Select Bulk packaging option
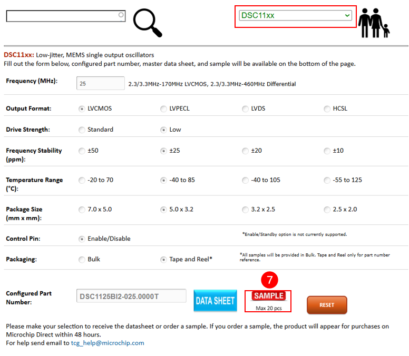 click(x=82, y=260)
